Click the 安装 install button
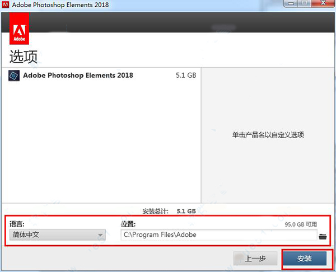This screenshot has width=336, height=272. pyautogui.click(x=305, y=259)
